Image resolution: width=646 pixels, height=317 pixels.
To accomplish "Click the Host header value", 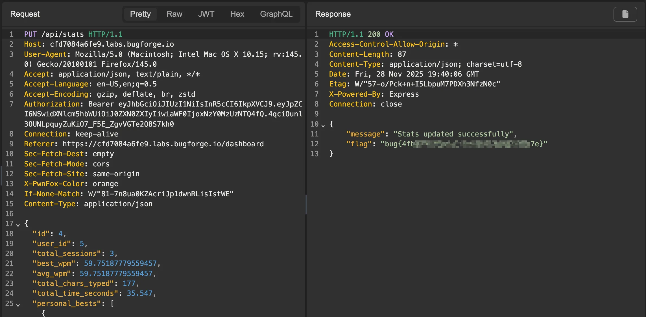I will click(112, 44).
